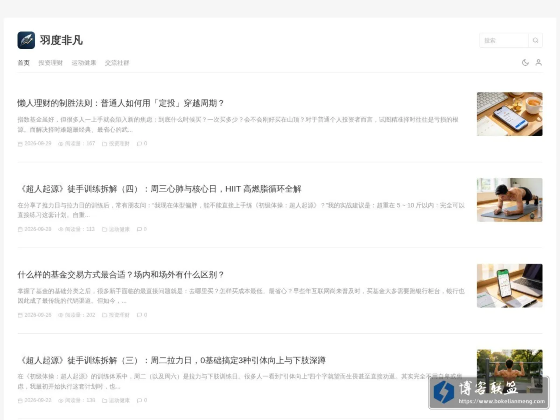Viewport: 560px width, 420px height.
Task: Click the text 阅读量：167
Action: coord(80,144)
